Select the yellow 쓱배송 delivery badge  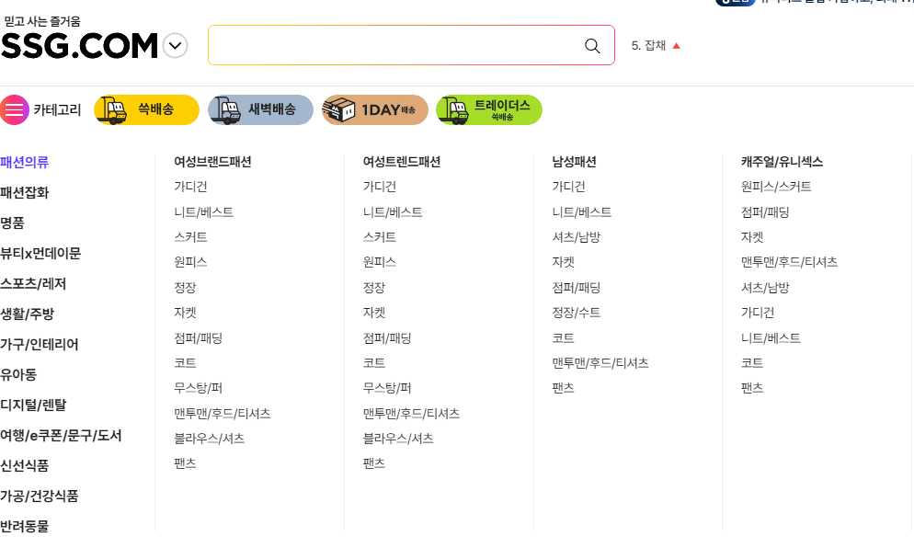point(146,109)
